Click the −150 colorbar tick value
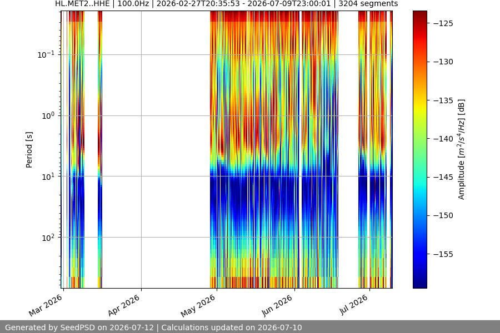 point(443,215)
